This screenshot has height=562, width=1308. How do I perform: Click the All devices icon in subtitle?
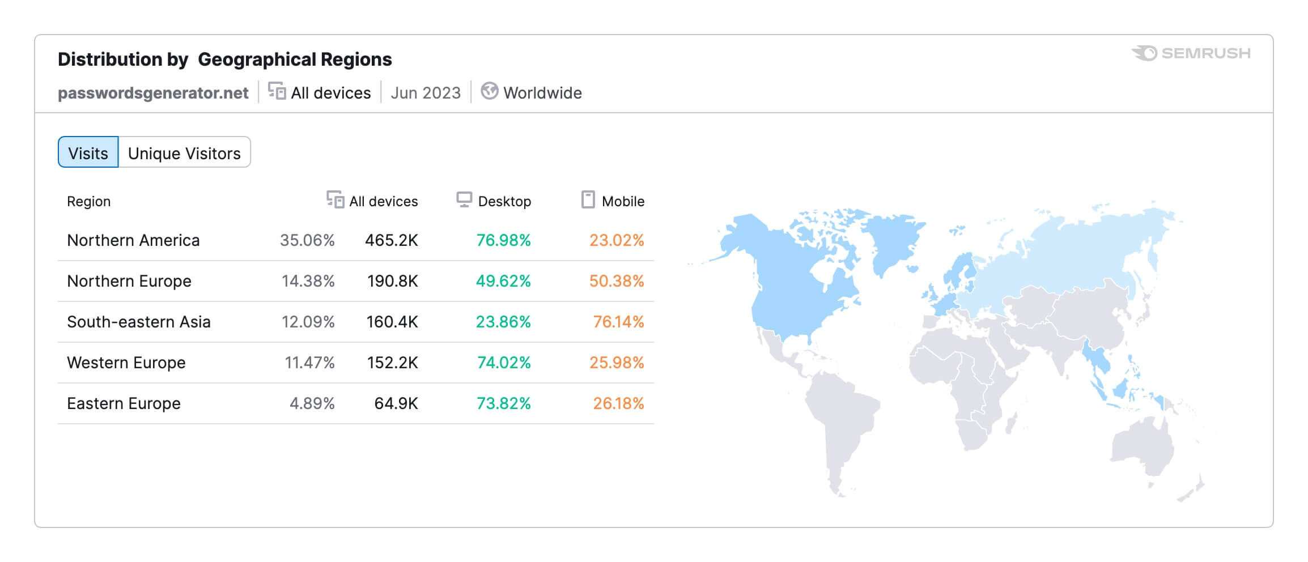coord(277,91)
